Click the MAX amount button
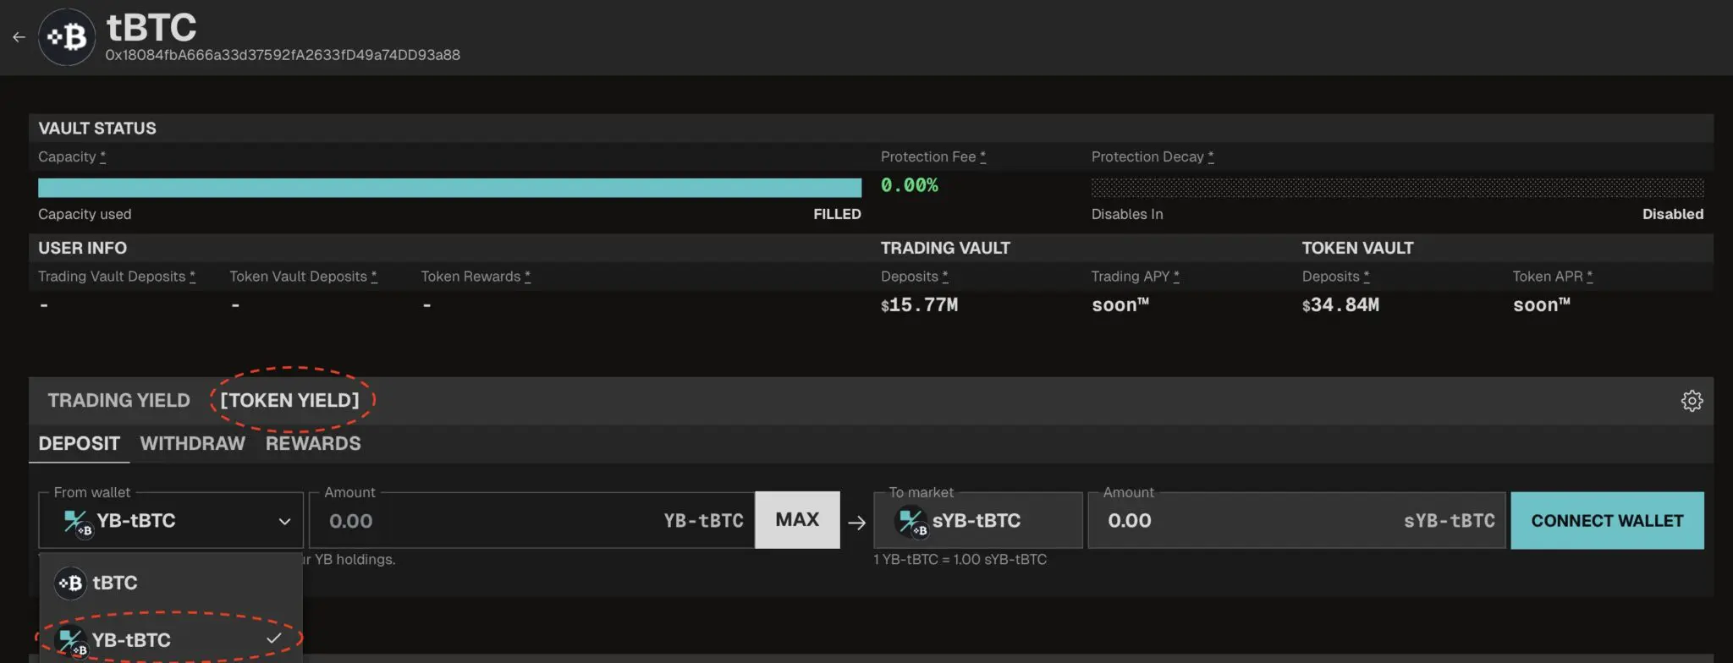This screenshot has width=1733, height=663. pyautogui.click(x=797, y=520)
